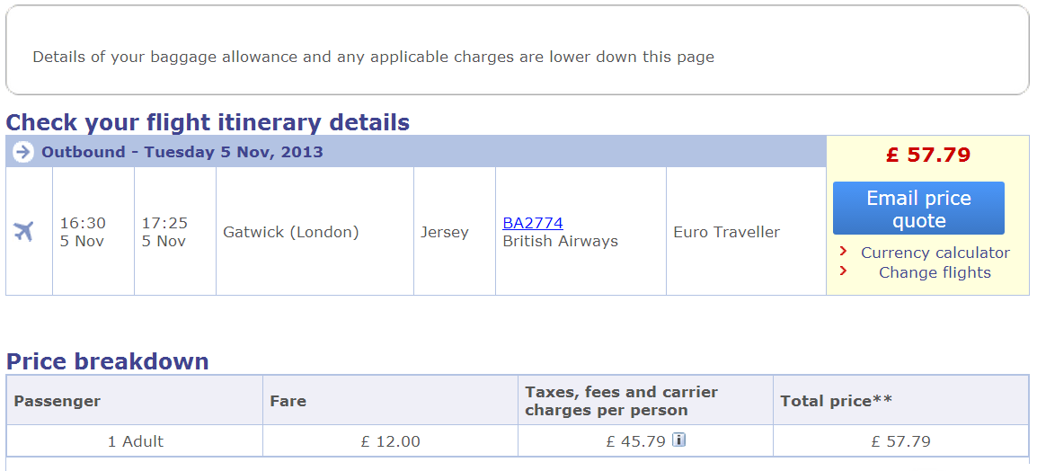Select the Jersey destination cell

[x=444, y=232]
